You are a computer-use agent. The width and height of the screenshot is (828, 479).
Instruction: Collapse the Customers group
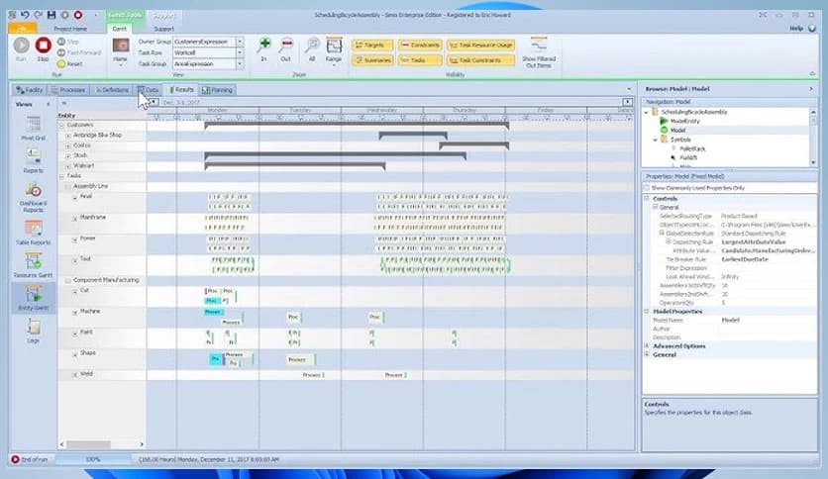click(x=61, y=126)
